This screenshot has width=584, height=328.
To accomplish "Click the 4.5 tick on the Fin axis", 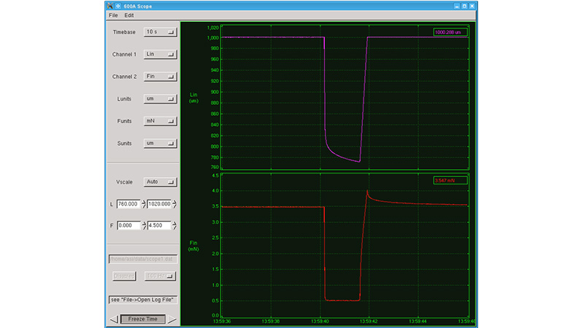I will (215, 176).
